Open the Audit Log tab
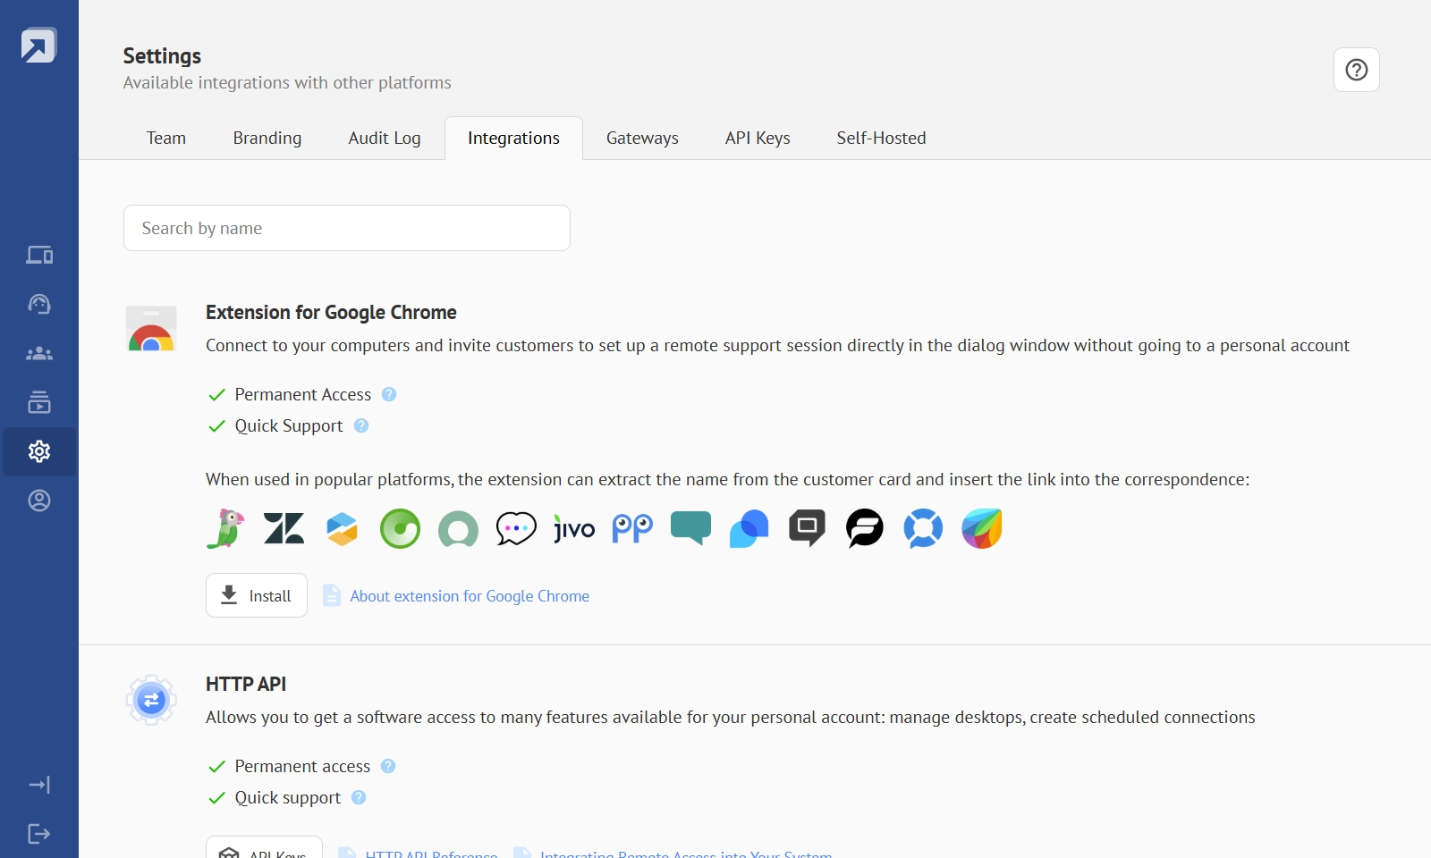The width and height of the screenshot is (1431, 858). [385, 139]
